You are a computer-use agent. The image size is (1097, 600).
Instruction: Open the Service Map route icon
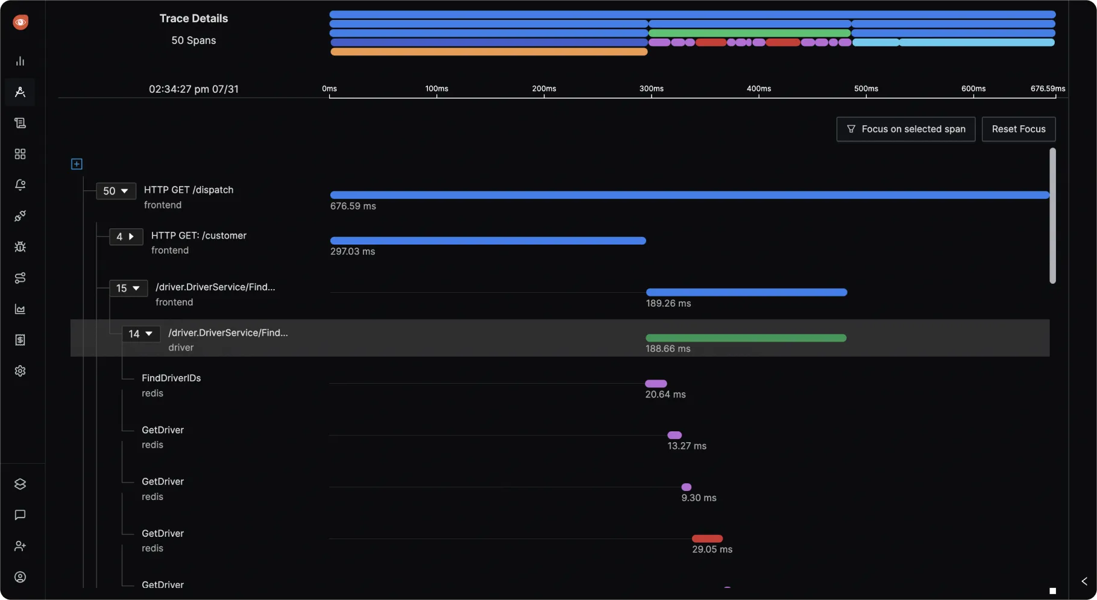tap(20, 278)
